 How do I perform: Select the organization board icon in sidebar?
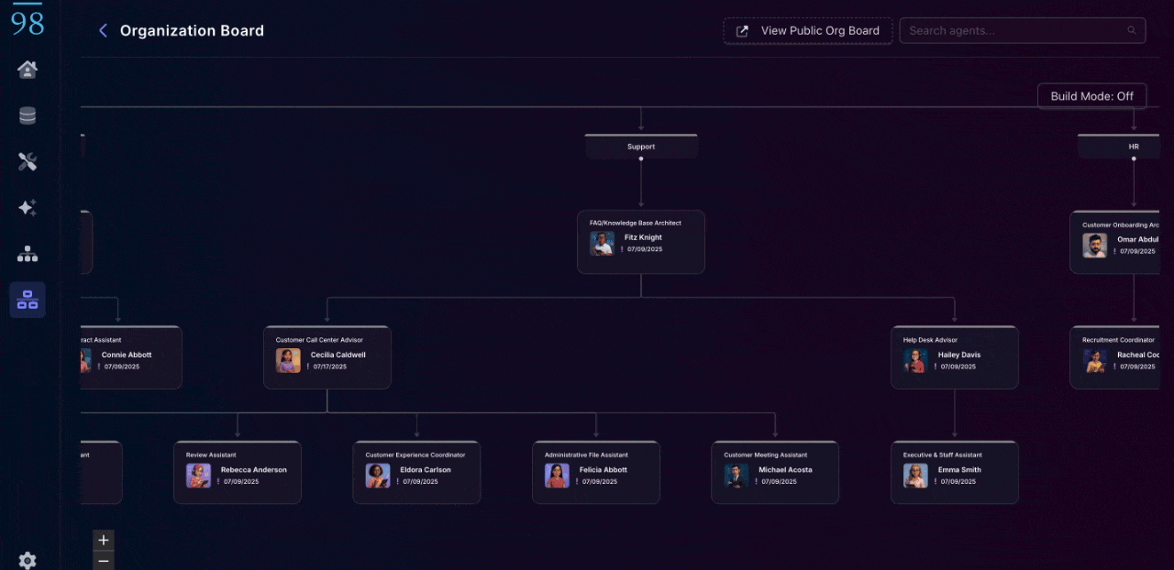[28, 300]
